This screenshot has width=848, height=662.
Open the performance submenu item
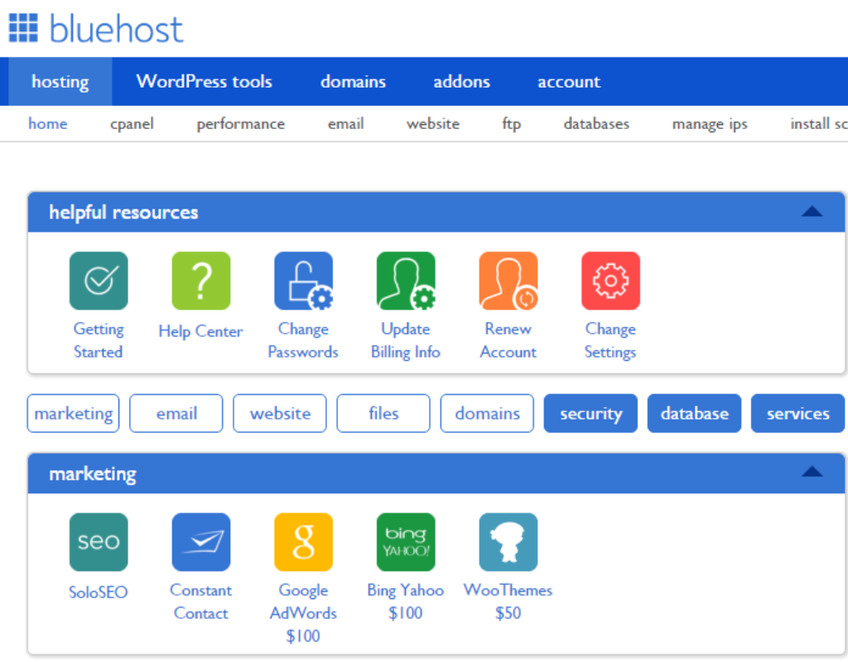click(x=241, y=124)
